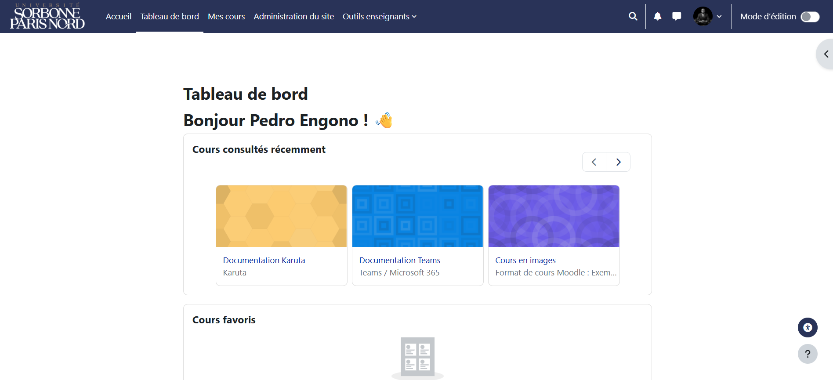Viewport: 833px width, 380px height.
Task: Open the Documentation Teams course link
Action: click(400, 261)
